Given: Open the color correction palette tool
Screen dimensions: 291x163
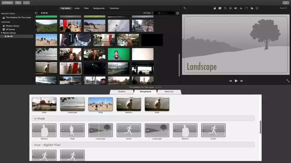Looking at the screenshot, I should point(220,8).
